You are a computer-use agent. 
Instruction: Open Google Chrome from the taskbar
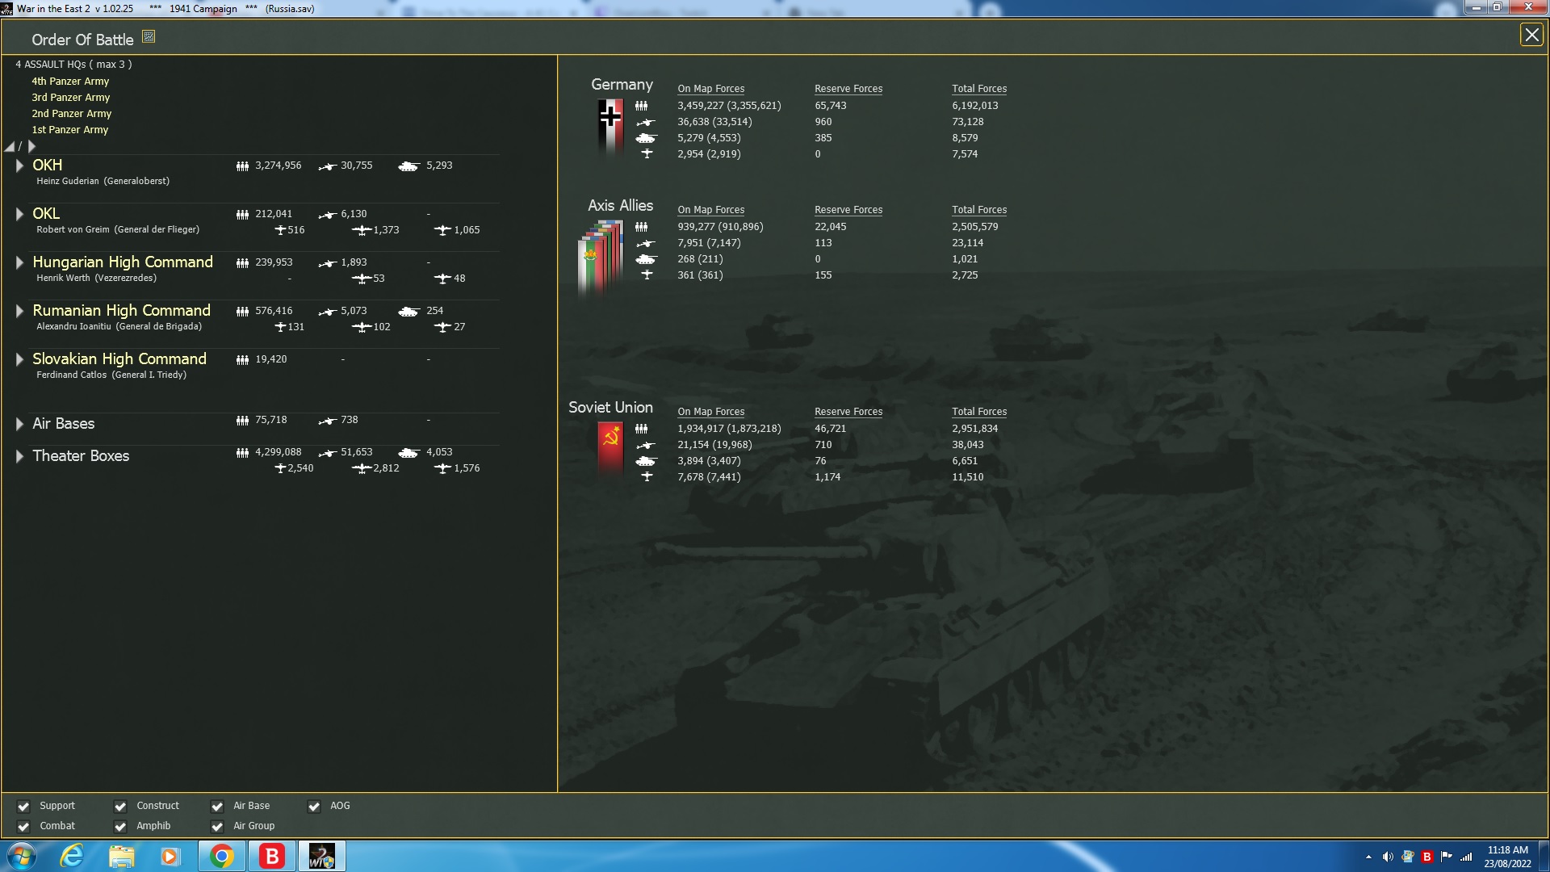pyautogui.click(x=222, y=856)
